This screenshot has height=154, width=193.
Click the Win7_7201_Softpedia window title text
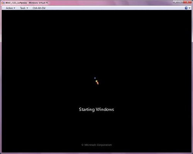coord(16,3)
